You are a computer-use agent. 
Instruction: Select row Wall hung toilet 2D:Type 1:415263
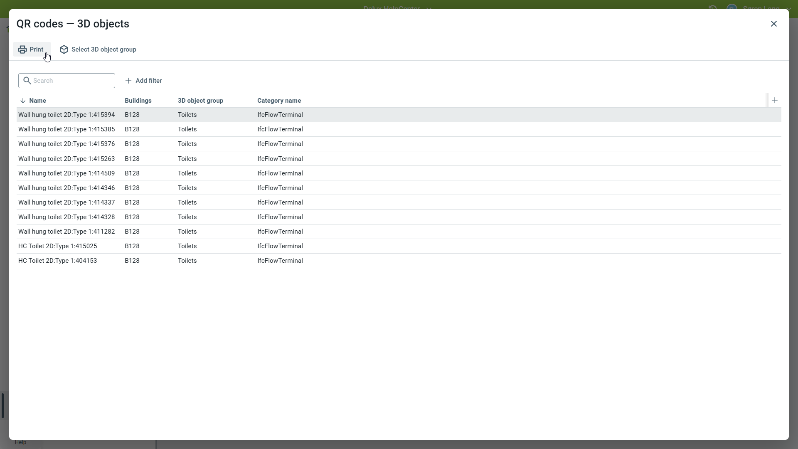point(66,159)
